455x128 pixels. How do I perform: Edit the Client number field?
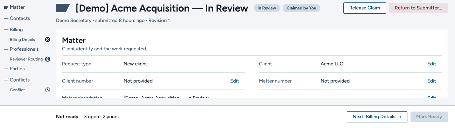(x=234, y=81)
